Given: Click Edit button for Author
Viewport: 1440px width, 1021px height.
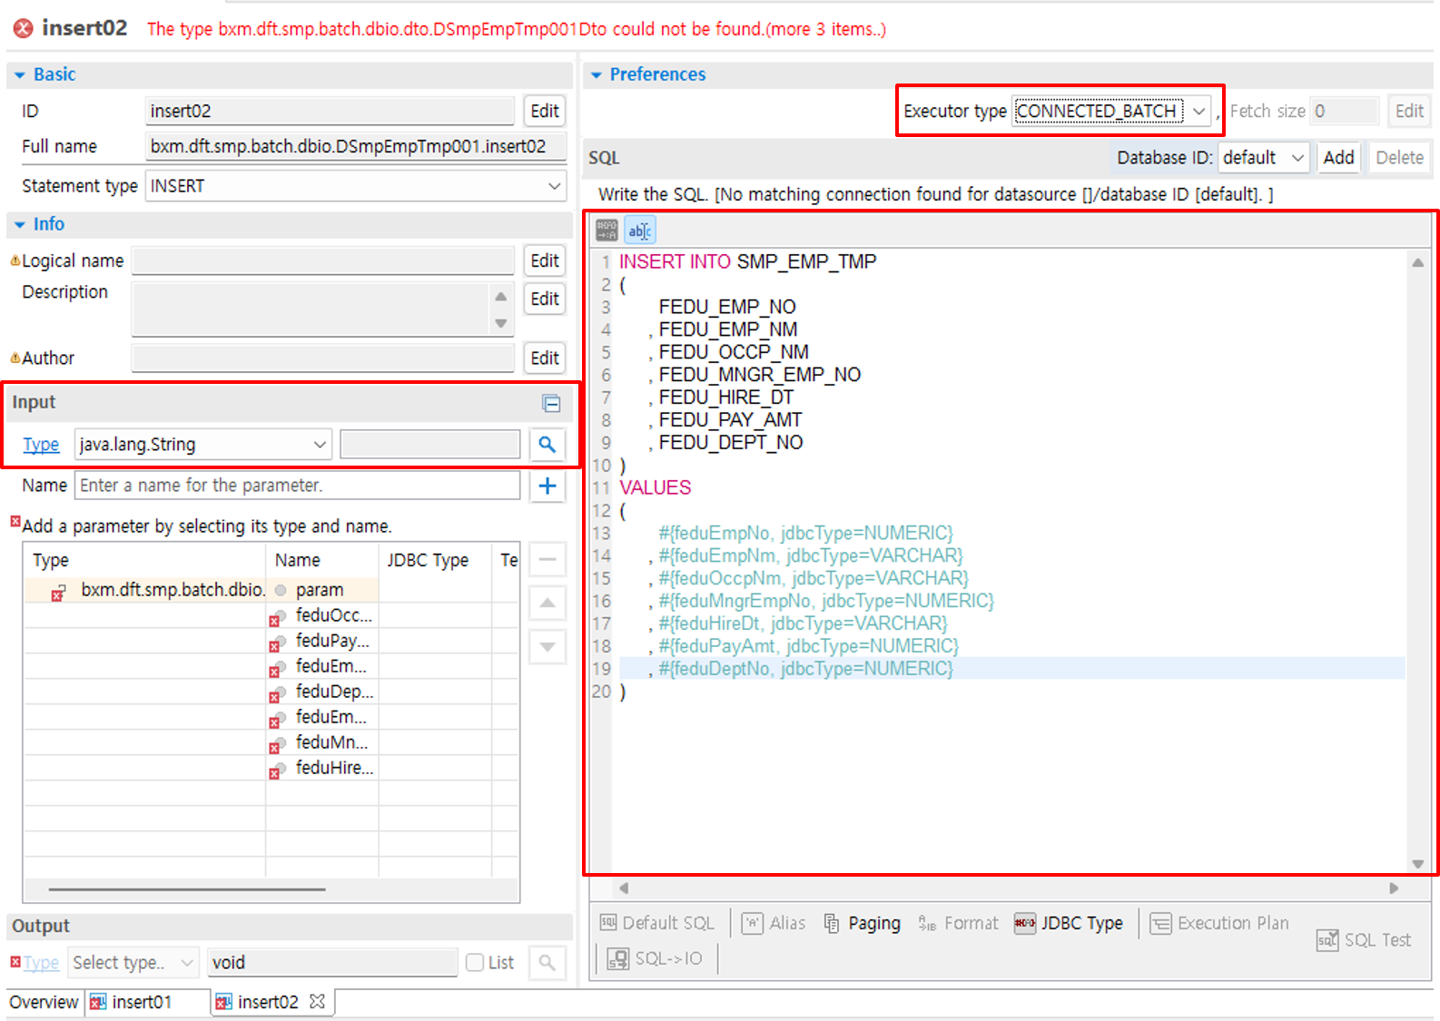Looking at the screenshot, I should [x=545, y=358].
